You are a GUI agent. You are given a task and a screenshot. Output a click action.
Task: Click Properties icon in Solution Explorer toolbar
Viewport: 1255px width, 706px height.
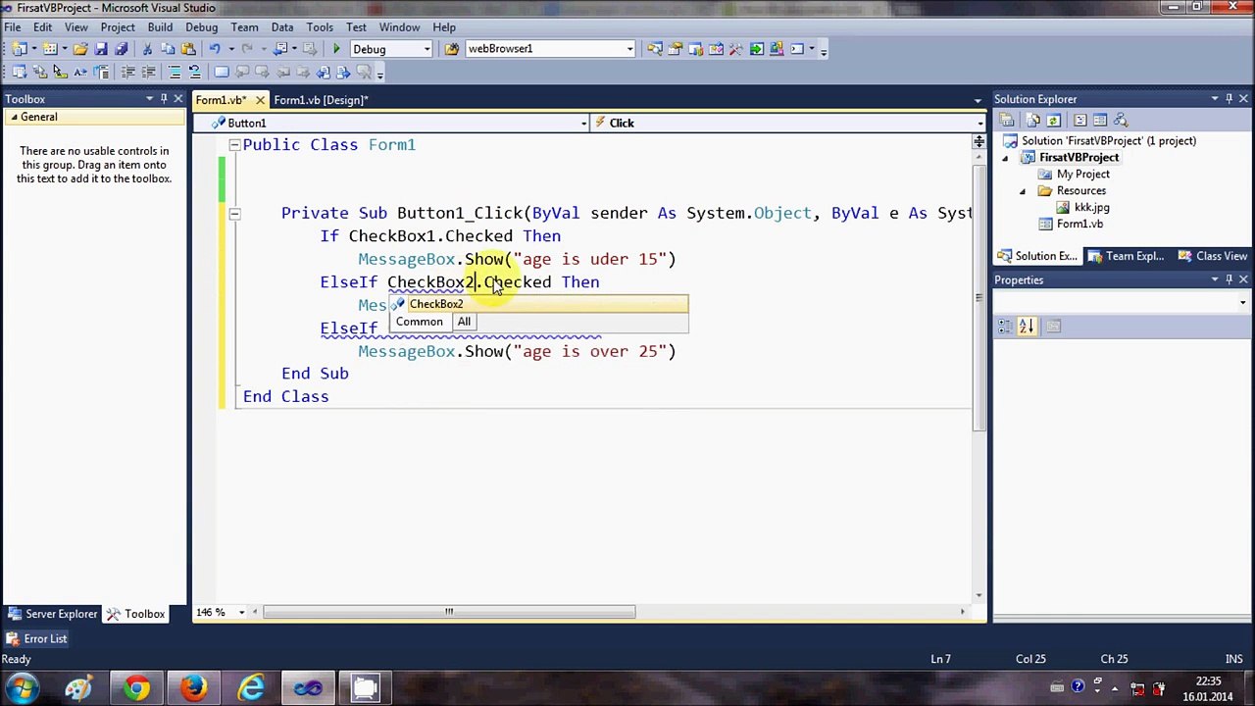tap(1007, 120)
